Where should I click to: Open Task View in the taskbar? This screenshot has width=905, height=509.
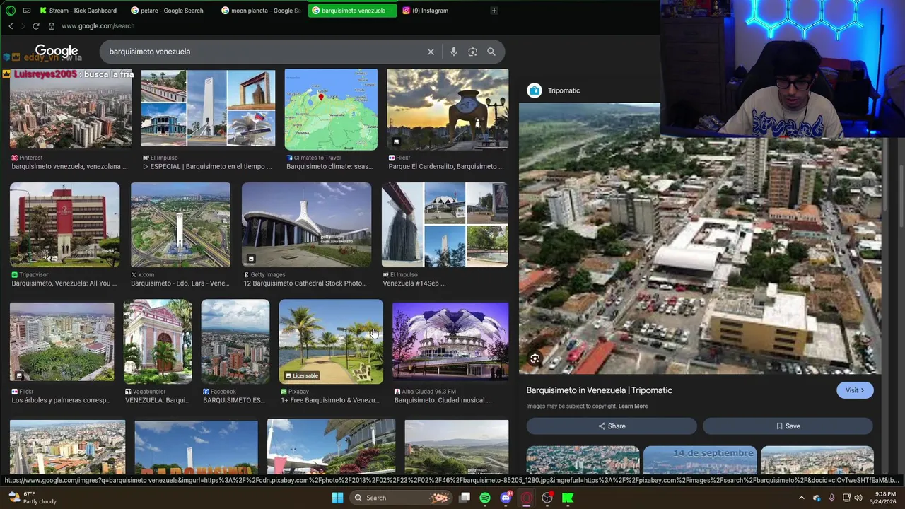[465, 498]
